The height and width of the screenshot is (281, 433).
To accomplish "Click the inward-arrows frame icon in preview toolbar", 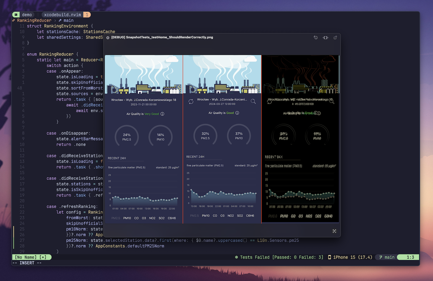I will point(326,38).
